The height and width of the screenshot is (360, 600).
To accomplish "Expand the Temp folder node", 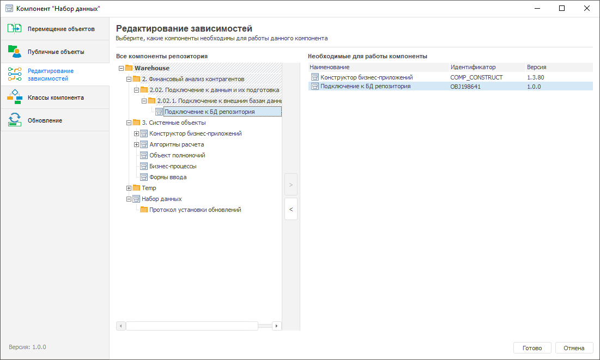I will 129,188.
